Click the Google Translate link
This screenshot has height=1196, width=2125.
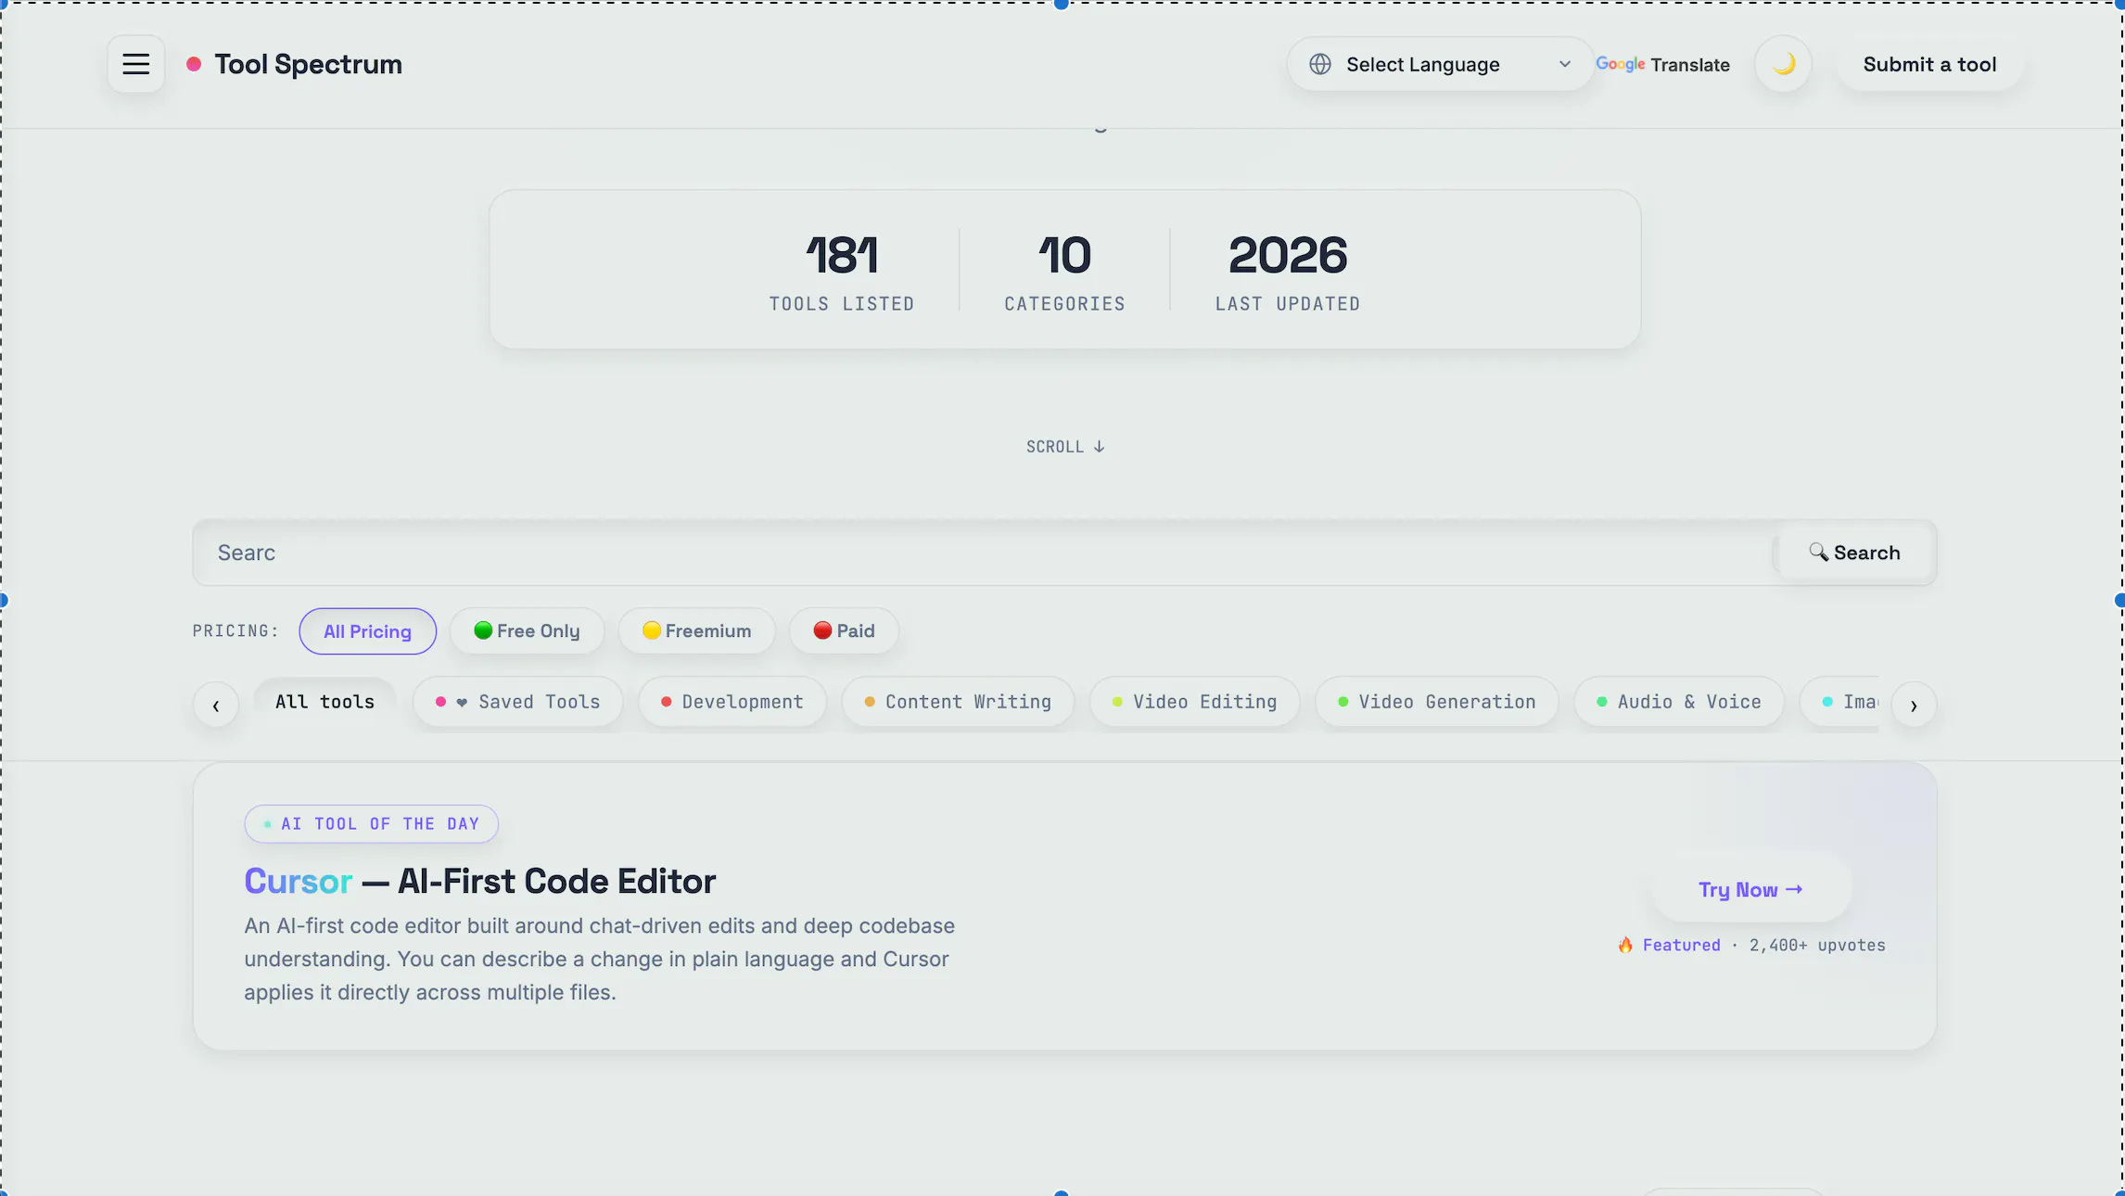coord(1662,64)
